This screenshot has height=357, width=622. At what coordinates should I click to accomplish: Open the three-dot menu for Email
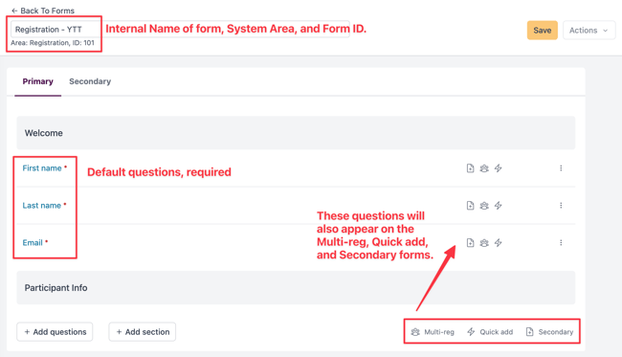(x=561, y=243)
